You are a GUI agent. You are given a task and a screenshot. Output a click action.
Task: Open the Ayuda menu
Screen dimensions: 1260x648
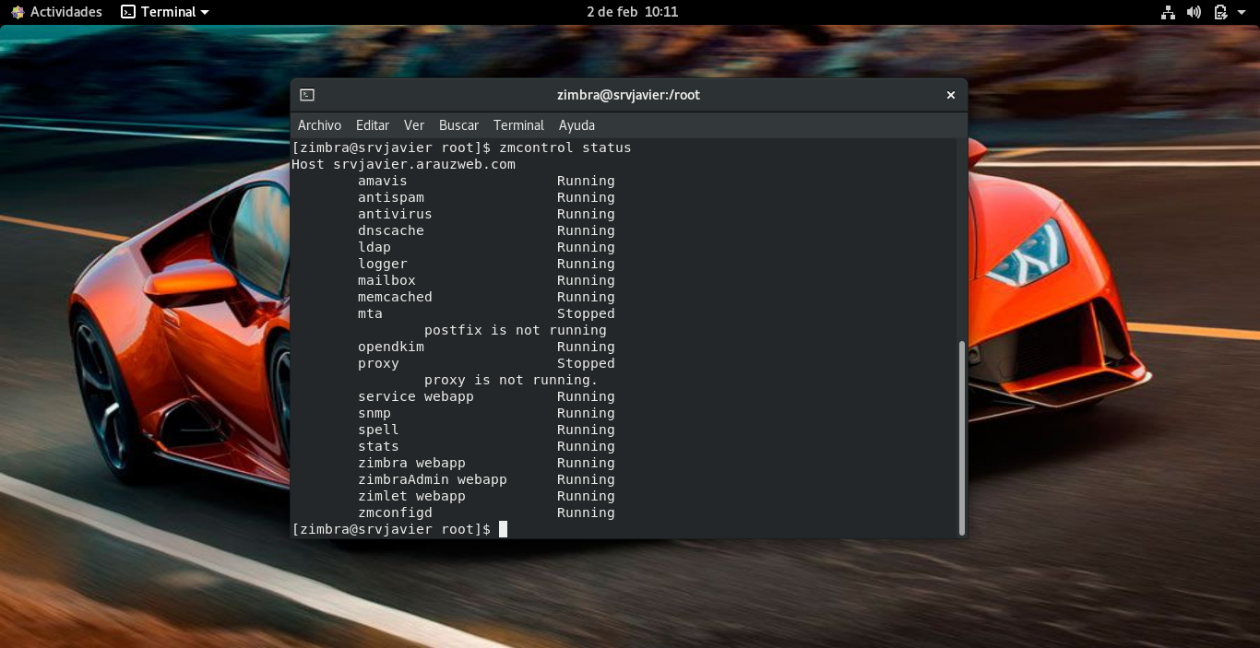577,125
